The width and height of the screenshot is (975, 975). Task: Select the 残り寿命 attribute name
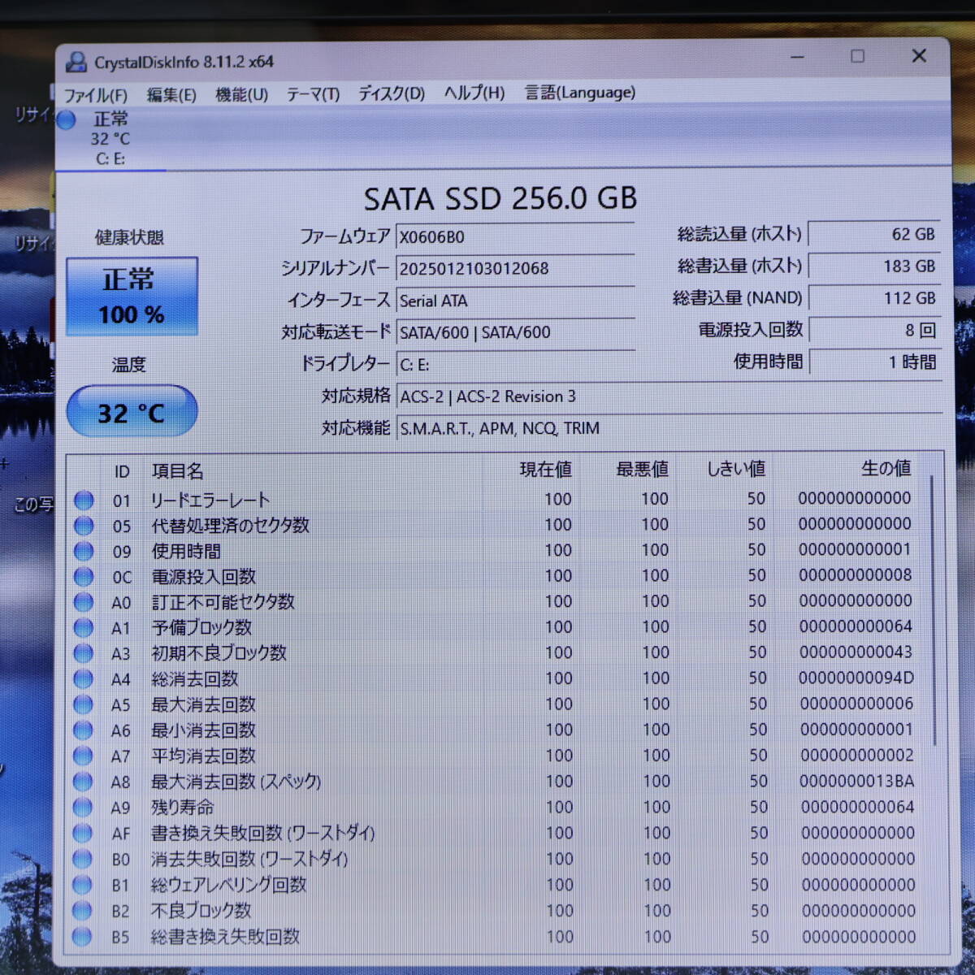(x=183, y=808)
